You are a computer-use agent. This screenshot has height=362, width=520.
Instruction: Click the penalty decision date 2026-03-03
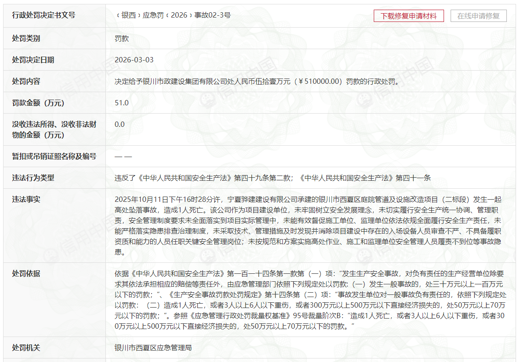(134, 60)
